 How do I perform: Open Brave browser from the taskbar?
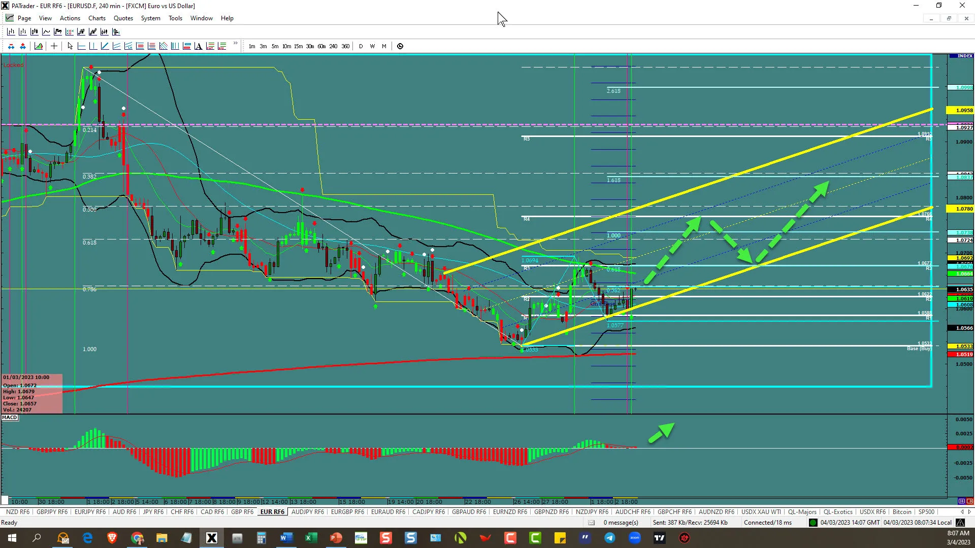coord(112,538)
